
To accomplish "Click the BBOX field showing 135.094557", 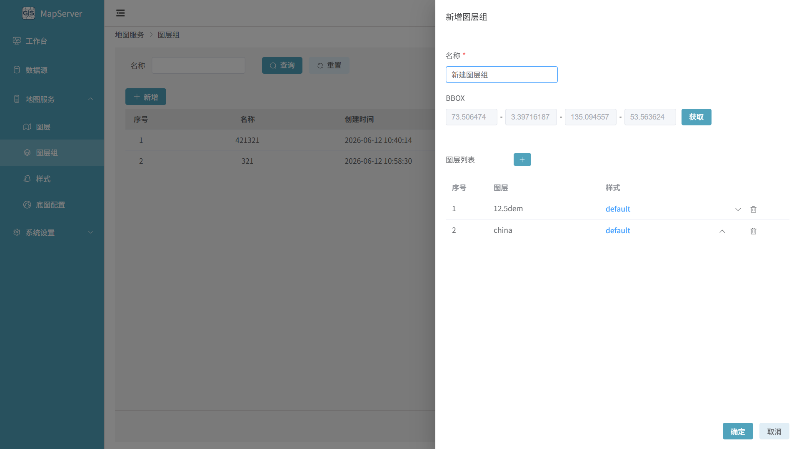I will coord(591,117).
